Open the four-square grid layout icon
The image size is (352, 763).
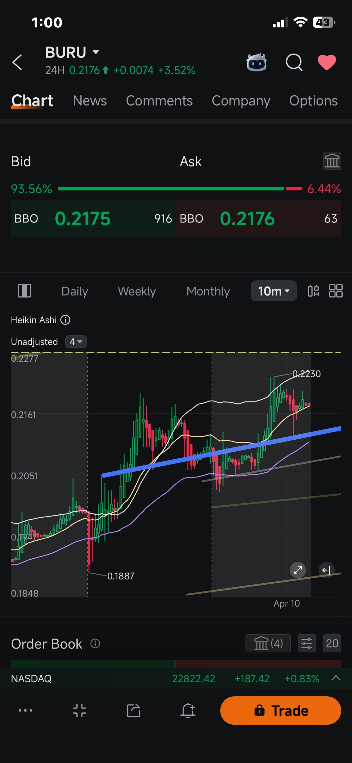pyautogui.click(x=336, y=291)
